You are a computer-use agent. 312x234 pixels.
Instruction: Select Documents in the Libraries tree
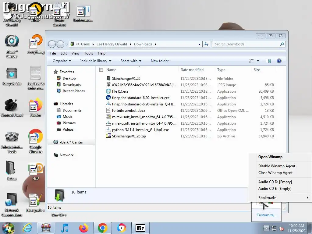(x=72, y=110)
